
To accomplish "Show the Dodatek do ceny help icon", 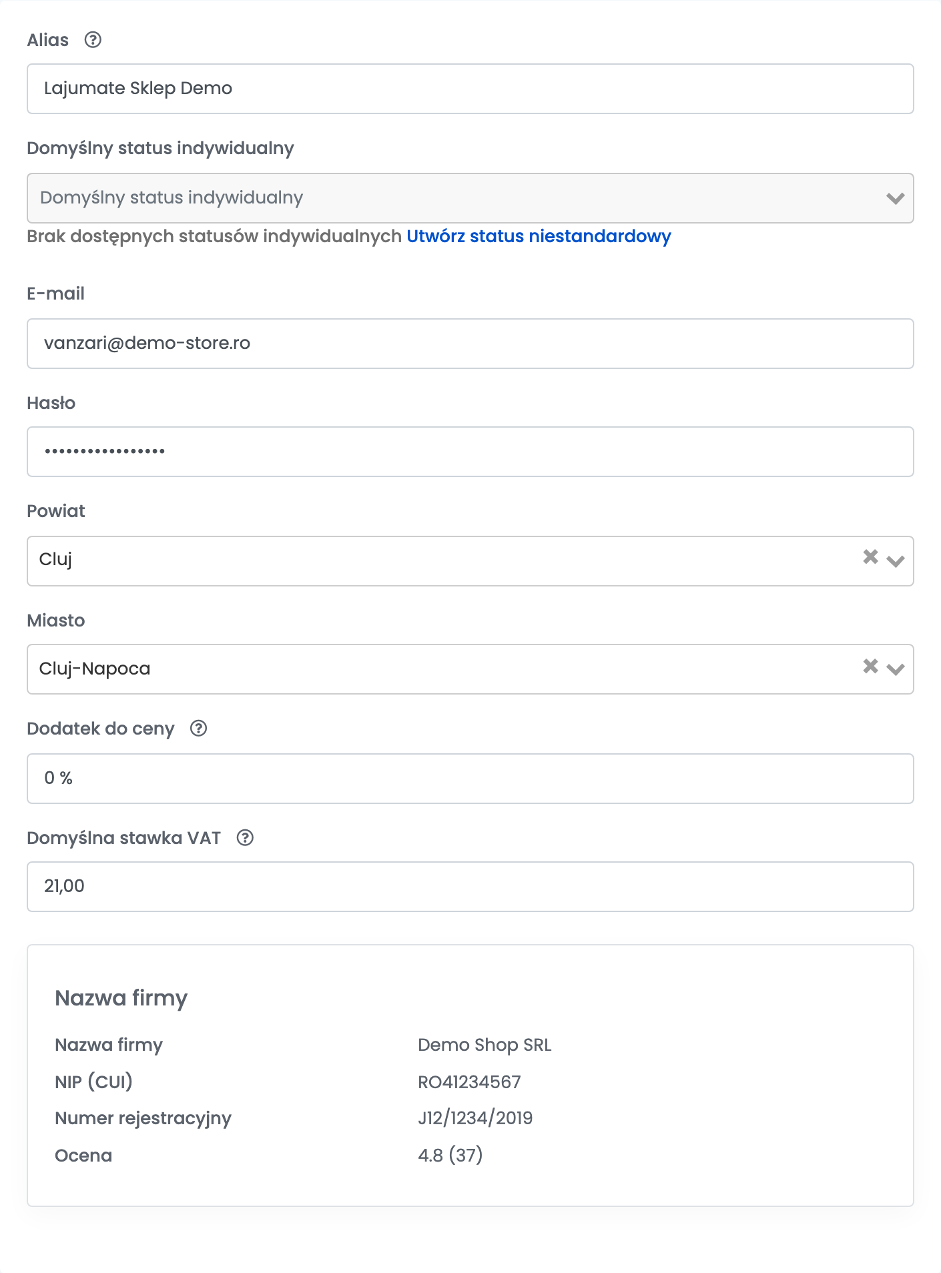I will click(198, 728).
